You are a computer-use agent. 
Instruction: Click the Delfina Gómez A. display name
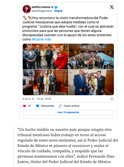[43, 7]
